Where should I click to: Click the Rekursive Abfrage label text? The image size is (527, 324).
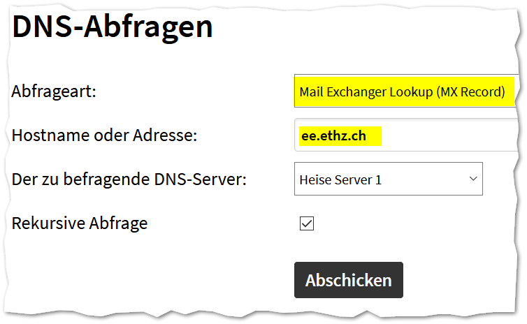tap(79, 223)
